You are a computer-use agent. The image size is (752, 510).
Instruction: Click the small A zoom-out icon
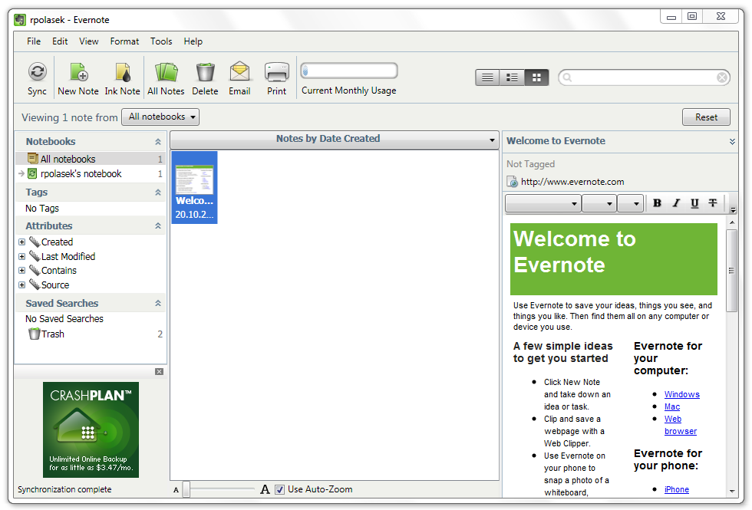pyautogui.click(x=176, y=490)
